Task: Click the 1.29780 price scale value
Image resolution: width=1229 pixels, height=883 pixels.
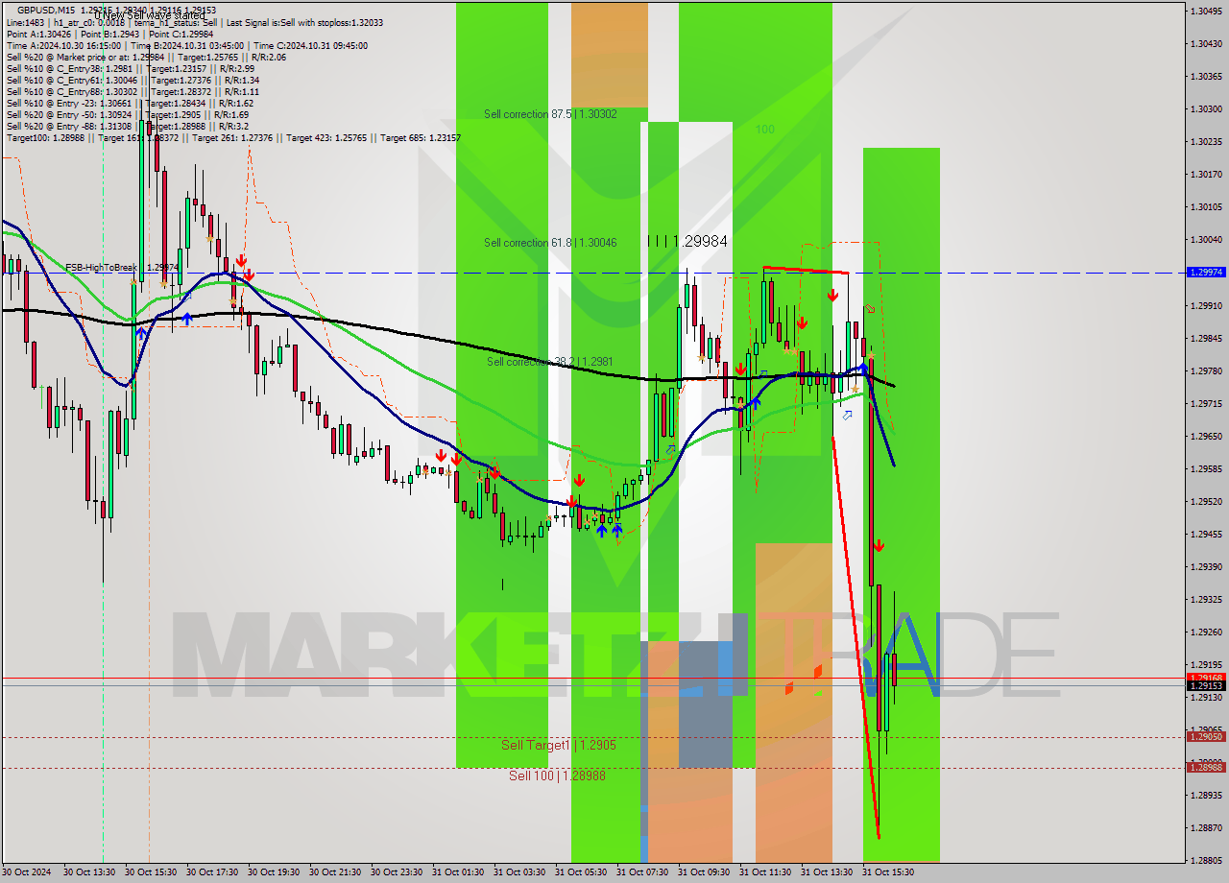Action: (1206, 370)
